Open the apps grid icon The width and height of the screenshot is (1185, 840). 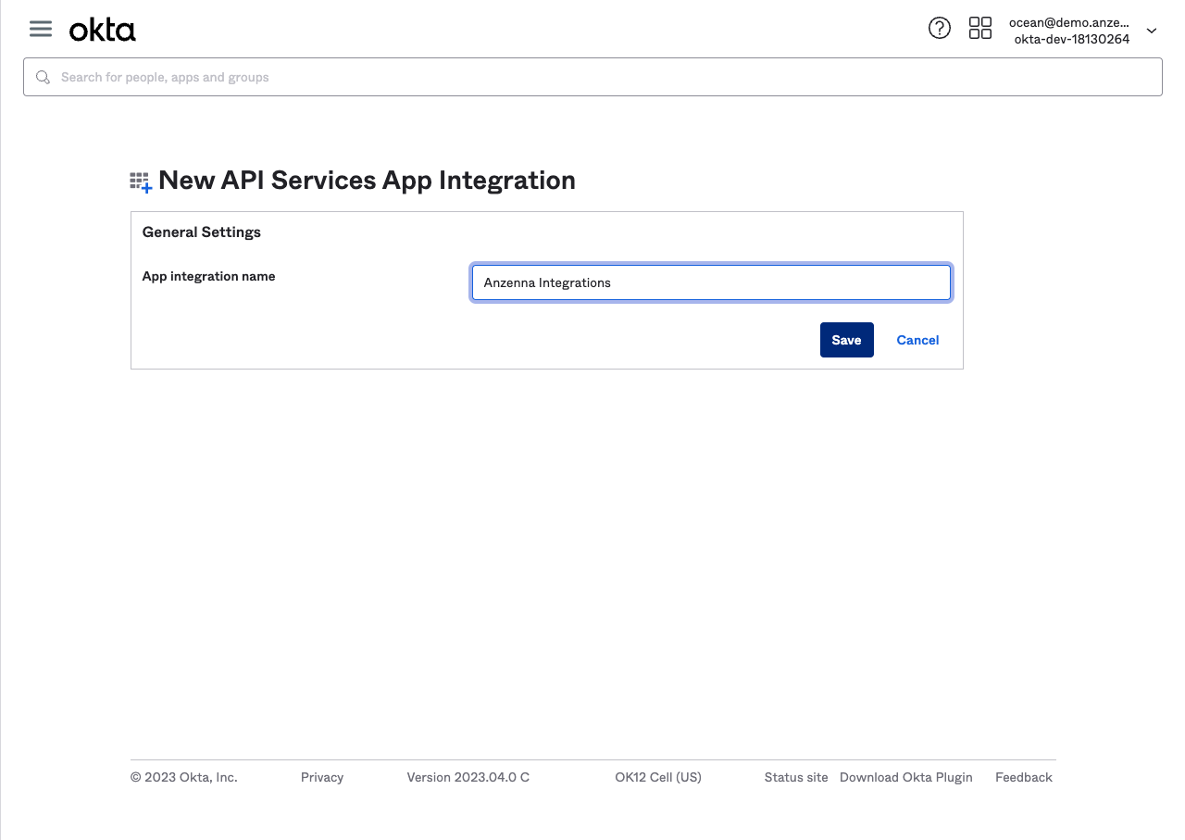pos(979,29)
